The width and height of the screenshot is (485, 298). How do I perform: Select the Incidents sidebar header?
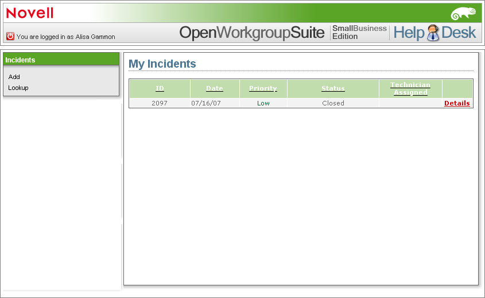pyautogui.click(x=61, y=59)
